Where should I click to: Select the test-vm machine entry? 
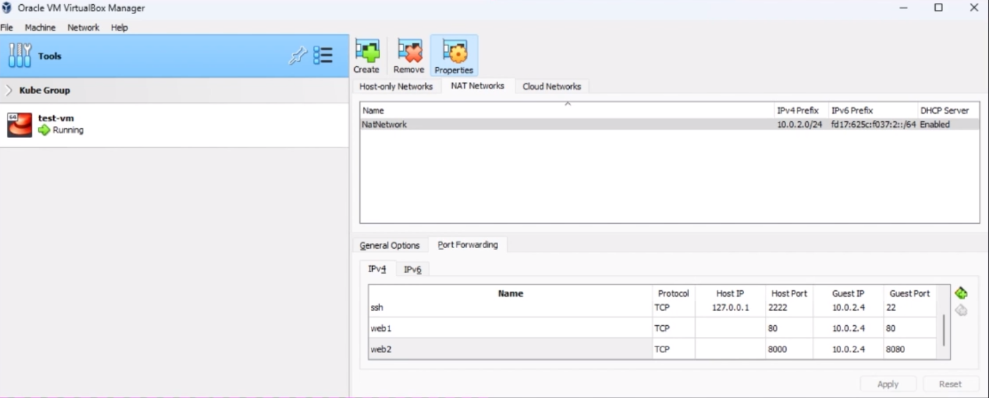point(174,125)
